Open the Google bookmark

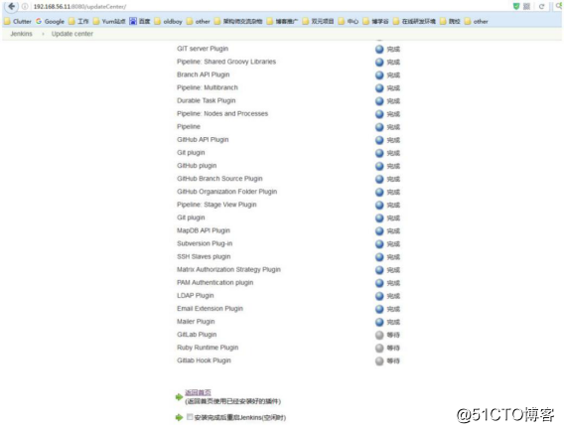tap(50, 21)
